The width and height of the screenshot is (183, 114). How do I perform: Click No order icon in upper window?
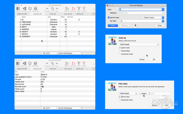73,9
